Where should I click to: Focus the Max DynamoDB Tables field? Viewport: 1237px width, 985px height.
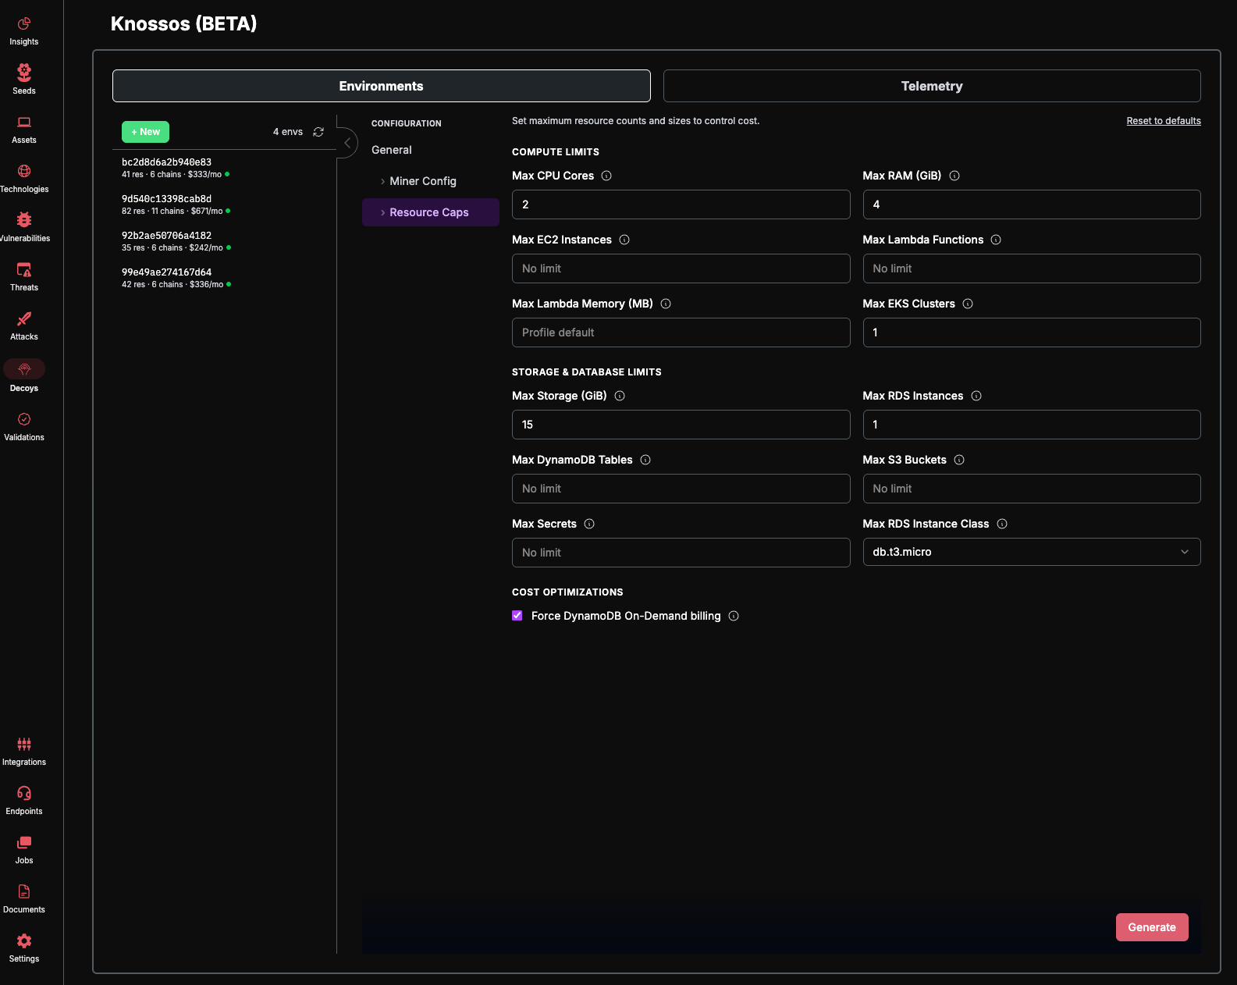point(681,489)
